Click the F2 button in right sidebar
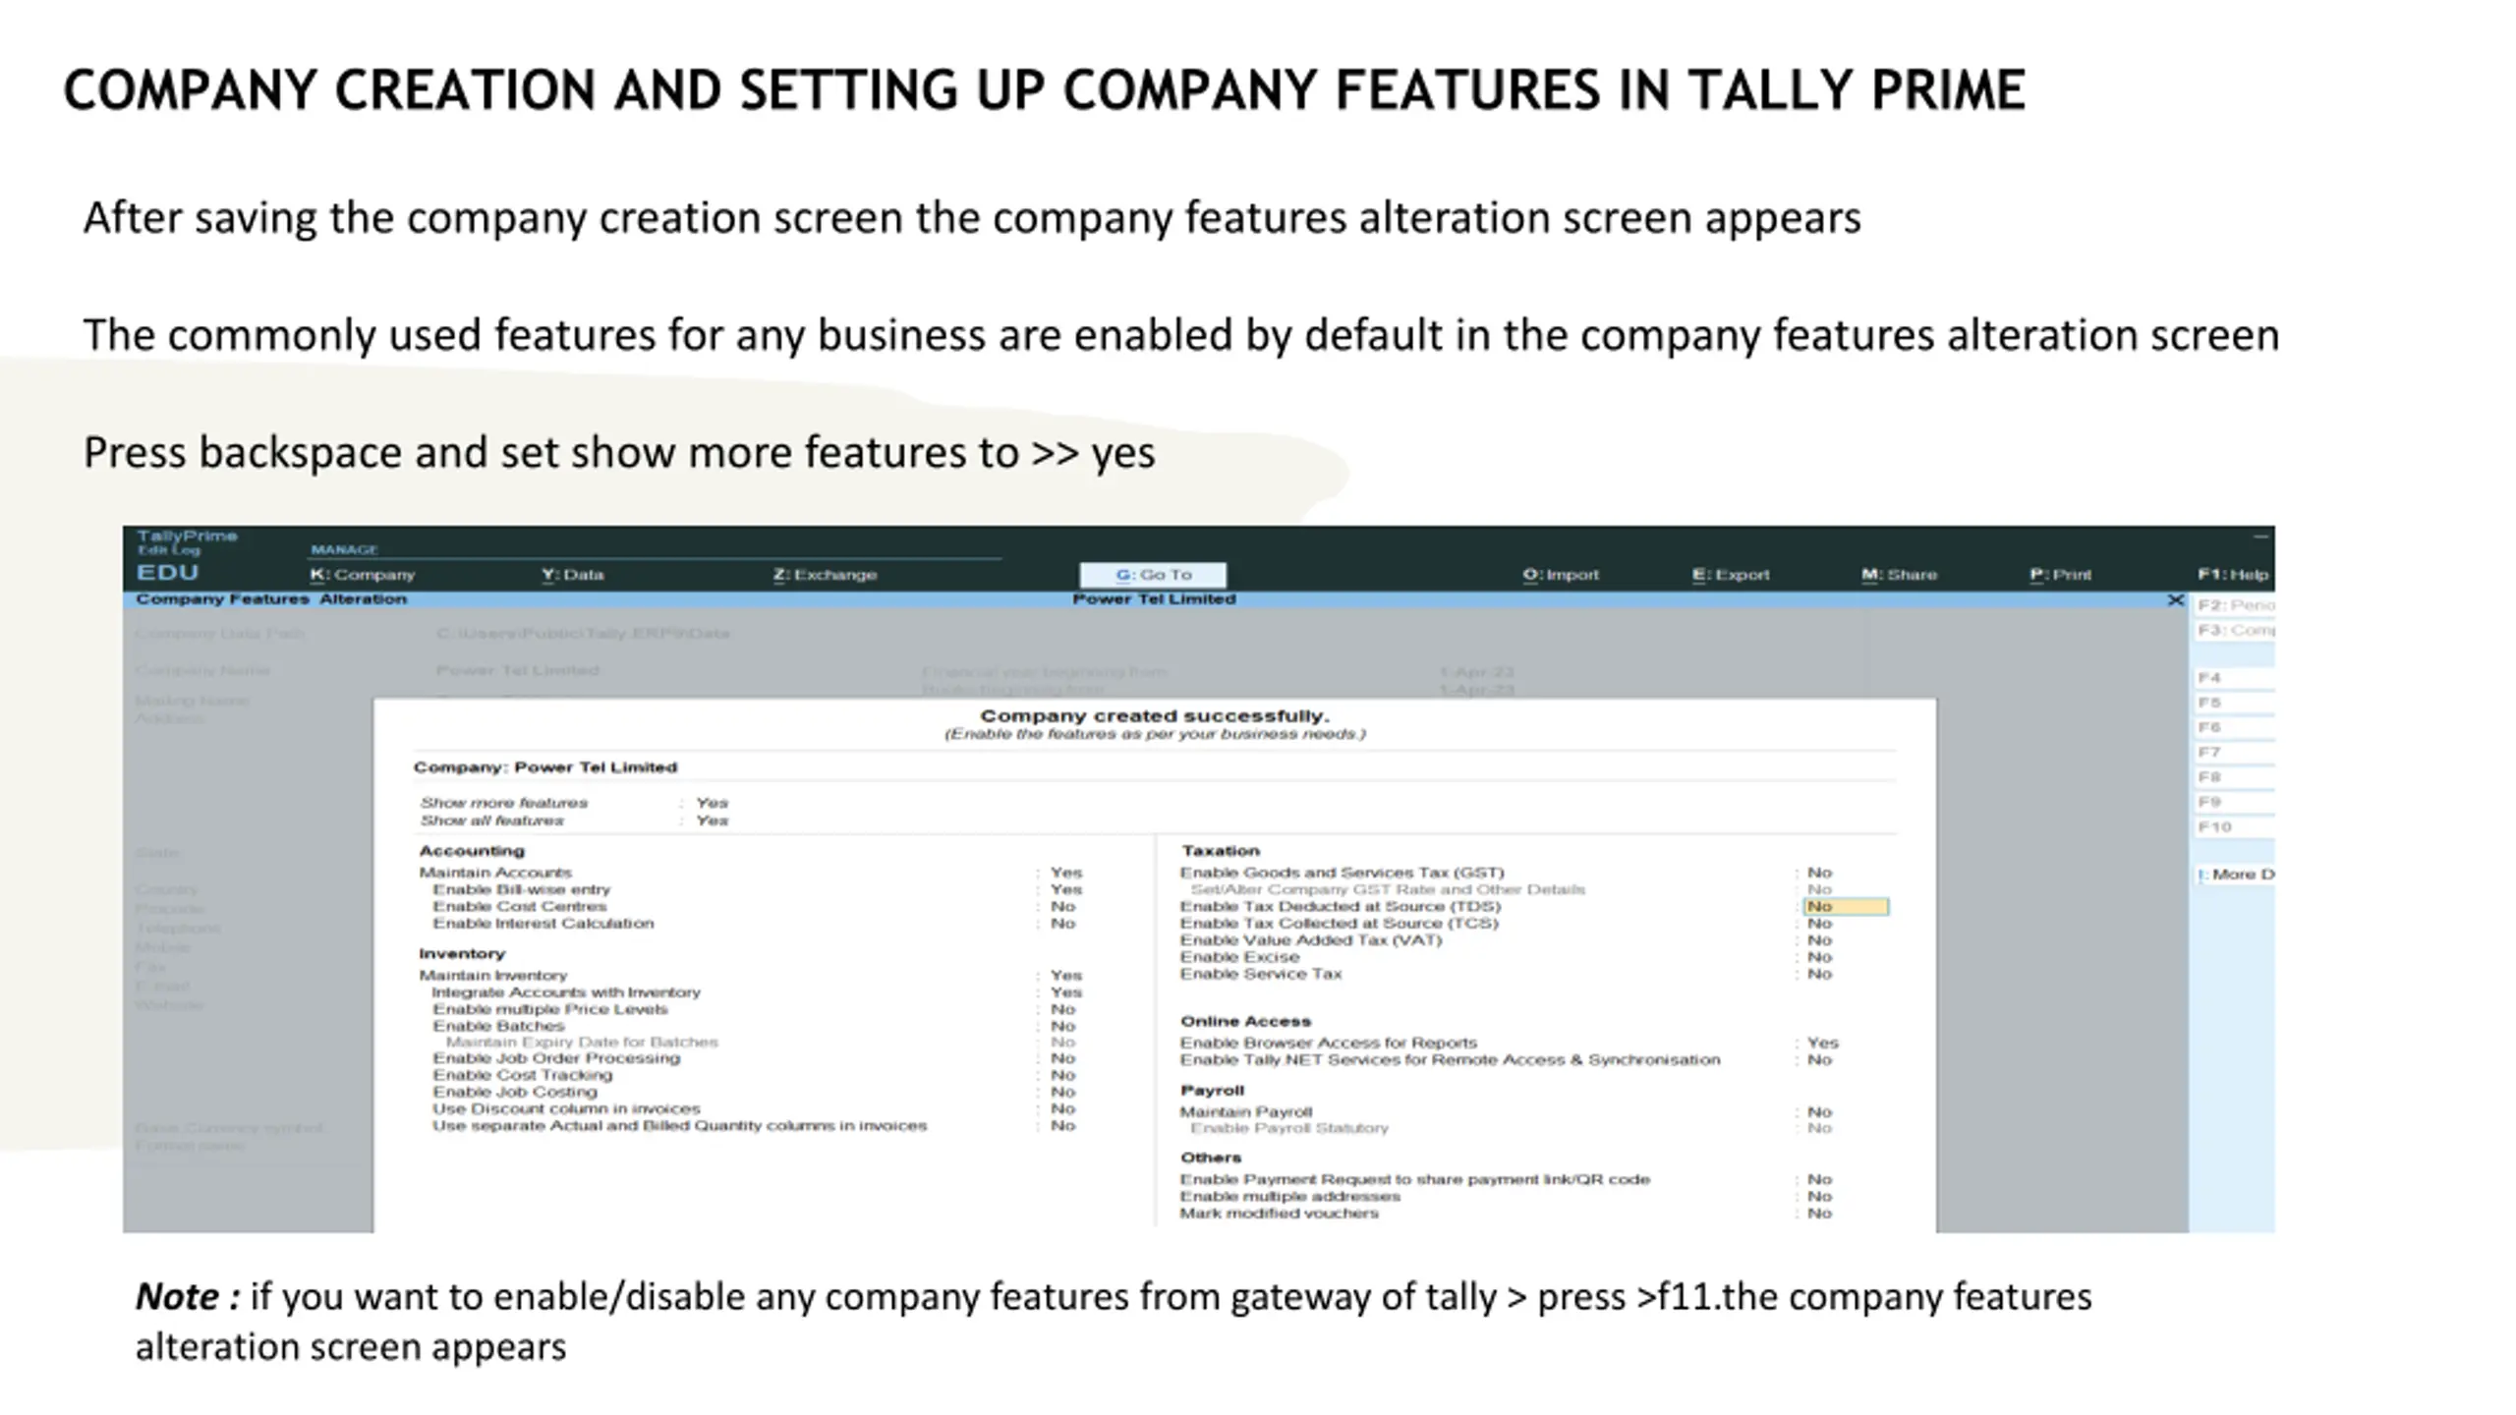 tap(2234, 605)
